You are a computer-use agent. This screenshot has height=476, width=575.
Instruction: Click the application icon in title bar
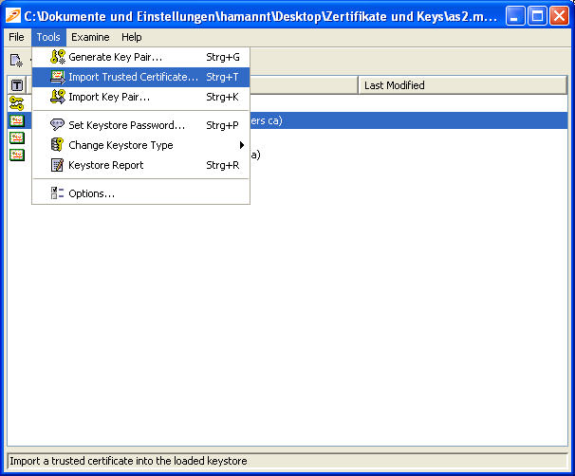[x=13, y=15]
